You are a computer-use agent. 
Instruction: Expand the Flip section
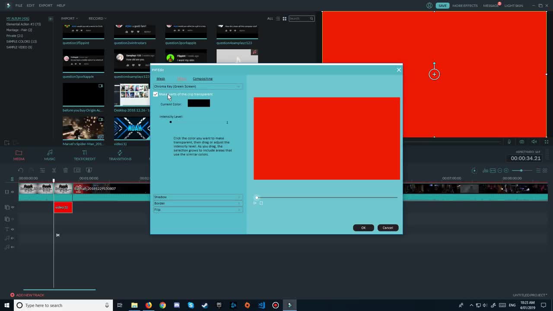coord(197,209)
